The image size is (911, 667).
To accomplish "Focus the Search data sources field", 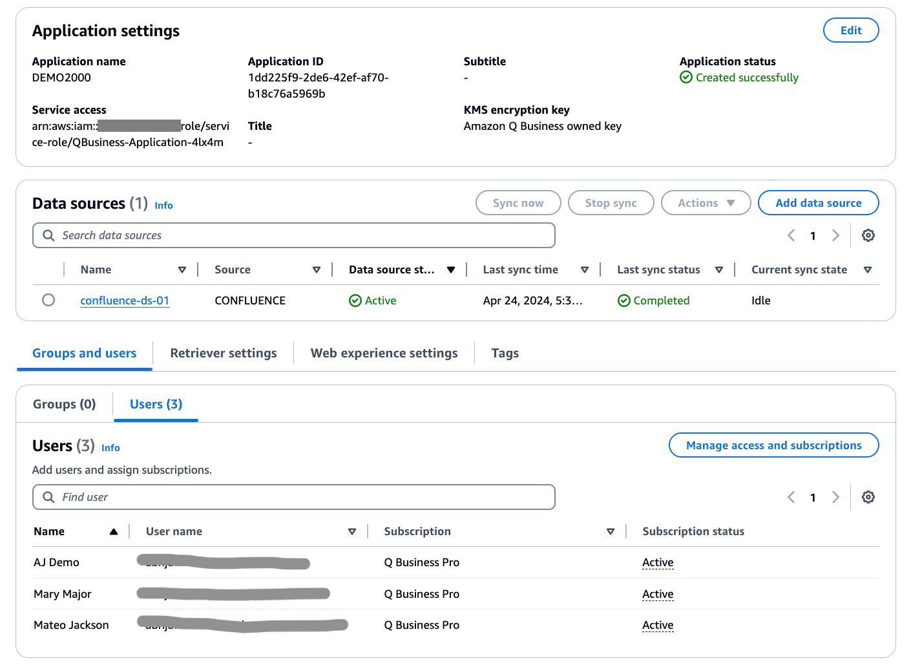I will pyautogui.click(x=294, y=235).
